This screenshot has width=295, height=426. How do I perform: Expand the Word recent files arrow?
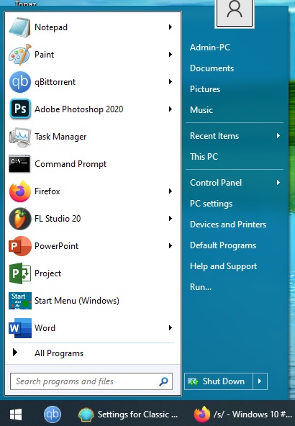171,328
